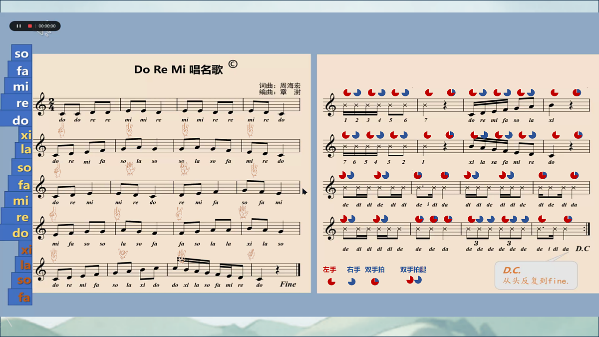This screenshot has width=599, height=337.
Task: Stop the recording with the red square
Action: click(x=30, y=26)
